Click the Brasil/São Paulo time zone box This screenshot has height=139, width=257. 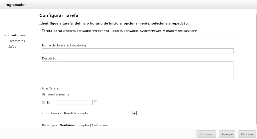[97, 113]
